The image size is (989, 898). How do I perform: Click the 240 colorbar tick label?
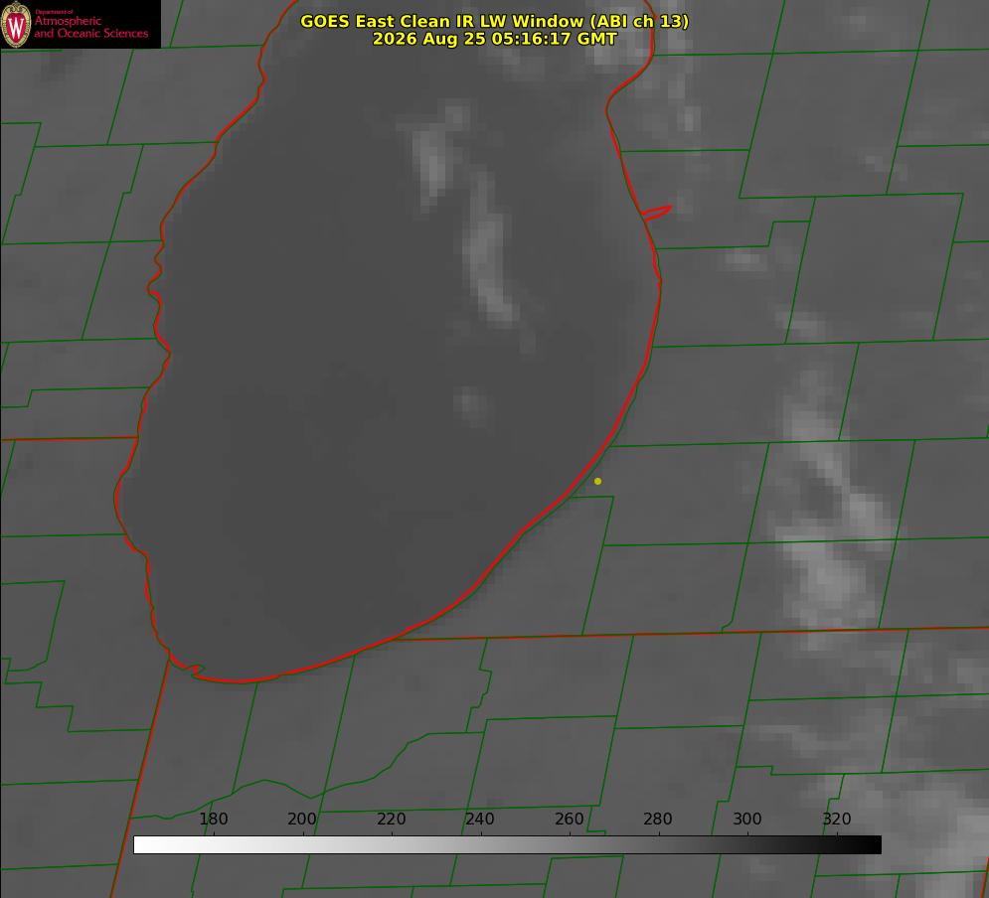click(x=480, y=819)
